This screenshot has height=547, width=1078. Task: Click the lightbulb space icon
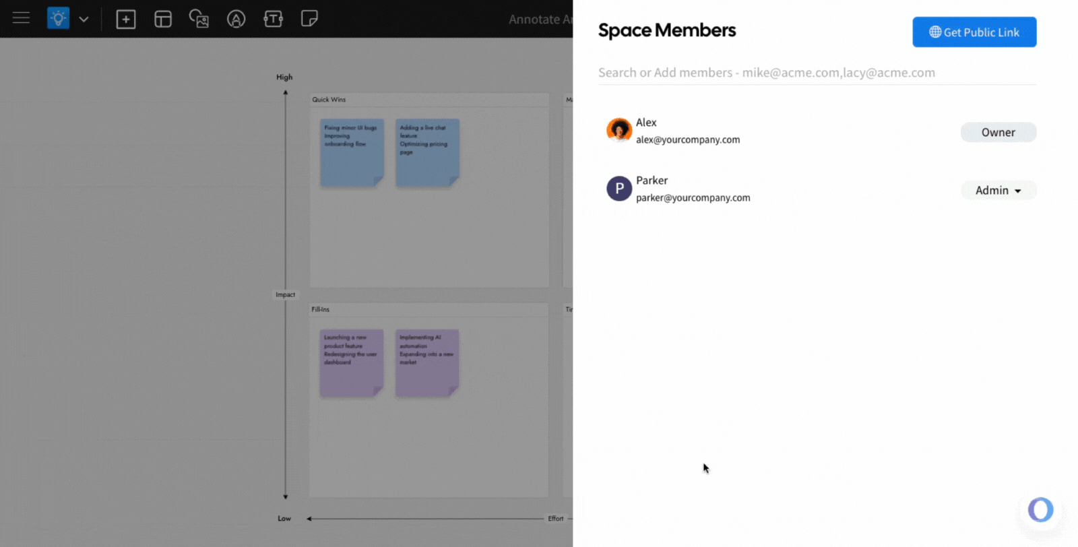pyautogui.click(x=59, y=18)
